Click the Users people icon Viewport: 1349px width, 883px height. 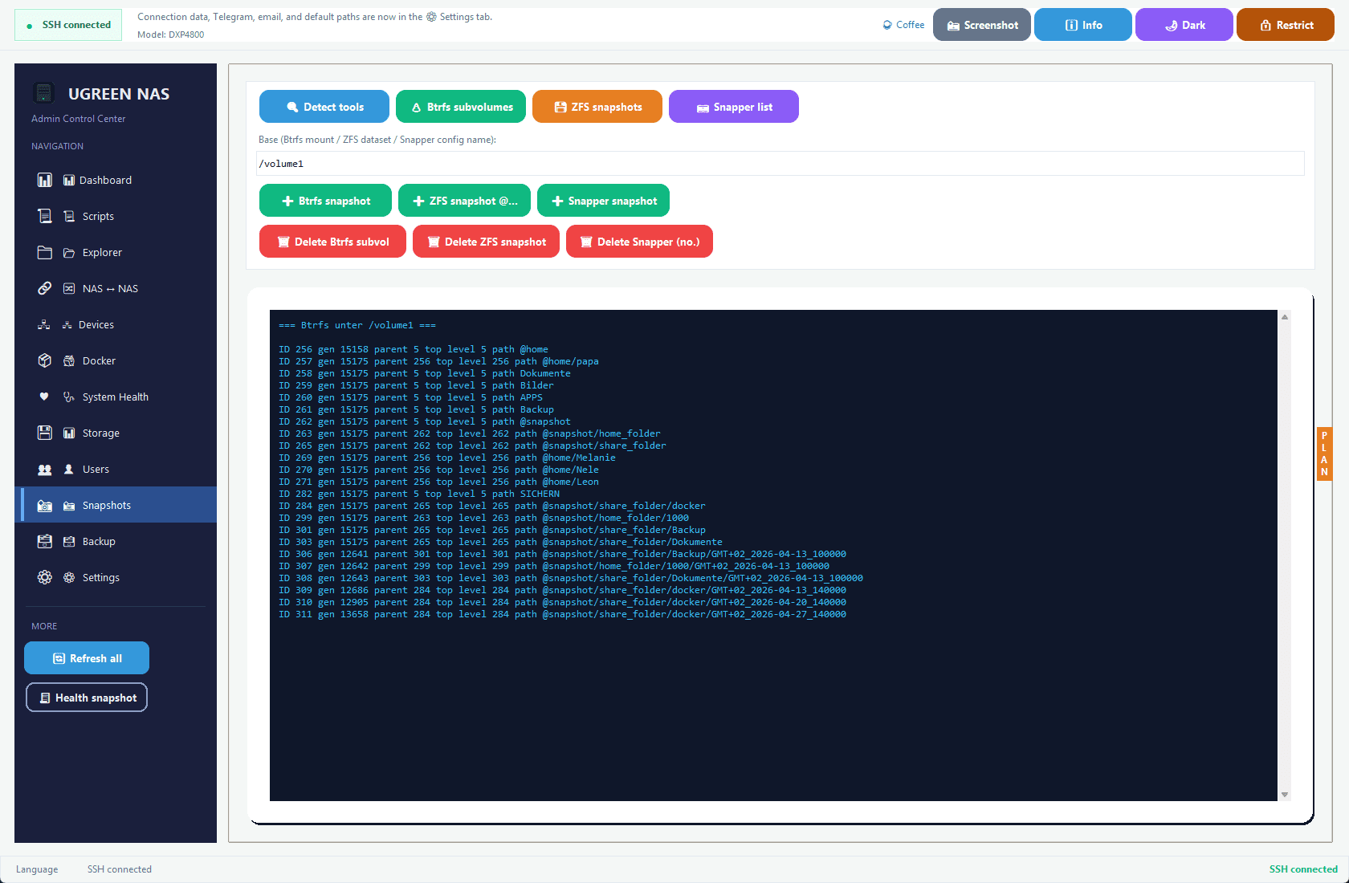[45, 469]
